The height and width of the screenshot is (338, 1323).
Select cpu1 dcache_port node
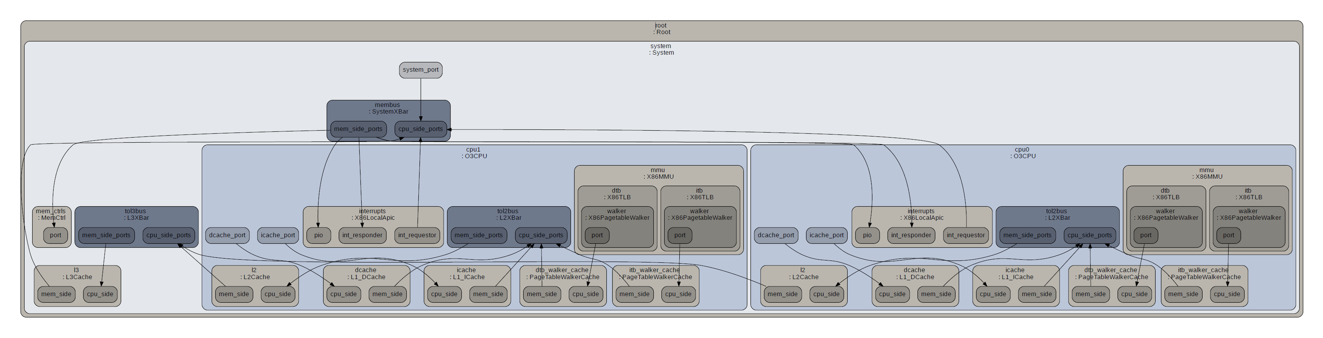click(228, 236)
